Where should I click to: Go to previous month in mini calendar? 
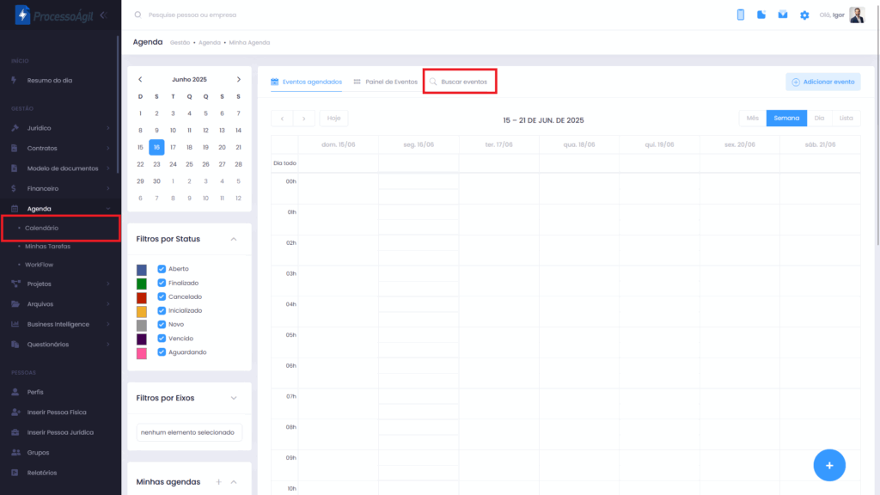pos(140,79)
